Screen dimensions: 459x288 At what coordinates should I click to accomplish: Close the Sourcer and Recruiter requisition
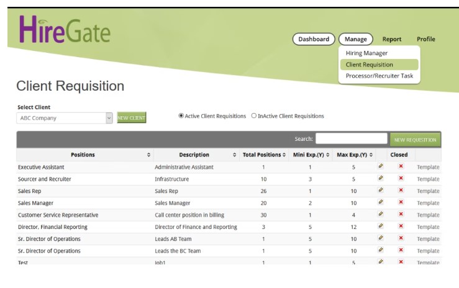401,179
